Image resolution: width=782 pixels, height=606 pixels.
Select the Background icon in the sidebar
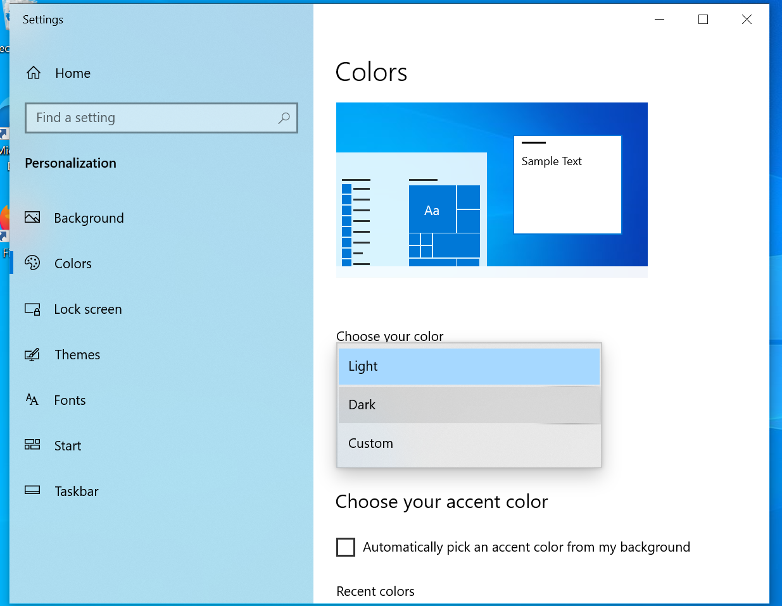[32, 218]
